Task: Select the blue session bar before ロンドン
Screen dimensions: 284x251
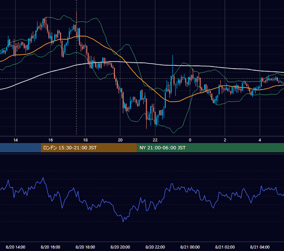Action: pos(20,148)
